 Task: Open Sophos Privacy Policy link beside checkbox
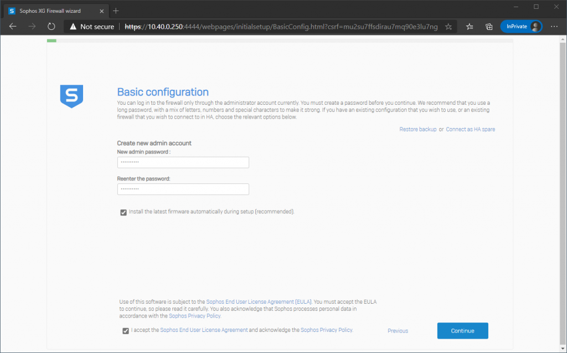[x=327, y=330]
